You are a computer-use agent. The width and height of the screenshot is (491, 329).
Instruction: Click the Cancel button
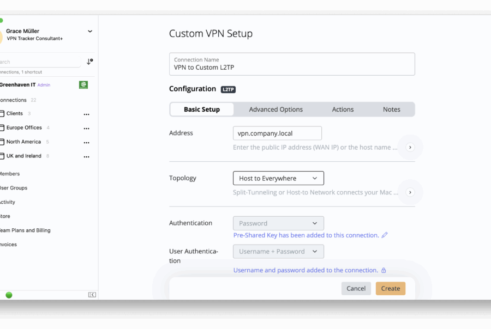(356, 288)
